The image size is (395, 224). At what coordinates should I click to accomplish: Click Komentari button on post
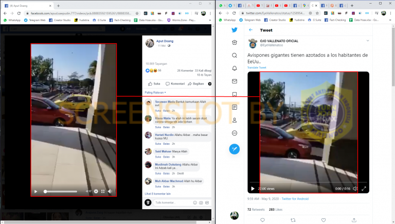[x=175, y=84]
